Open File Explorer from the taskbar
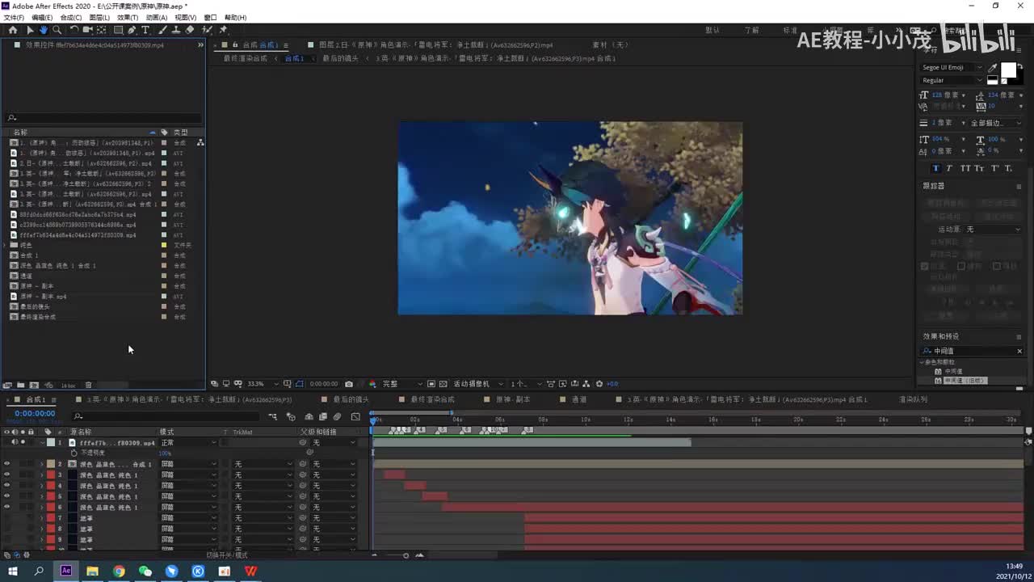Image resolution: width=1034 pixels, height=582 pixels. [93, 571]
